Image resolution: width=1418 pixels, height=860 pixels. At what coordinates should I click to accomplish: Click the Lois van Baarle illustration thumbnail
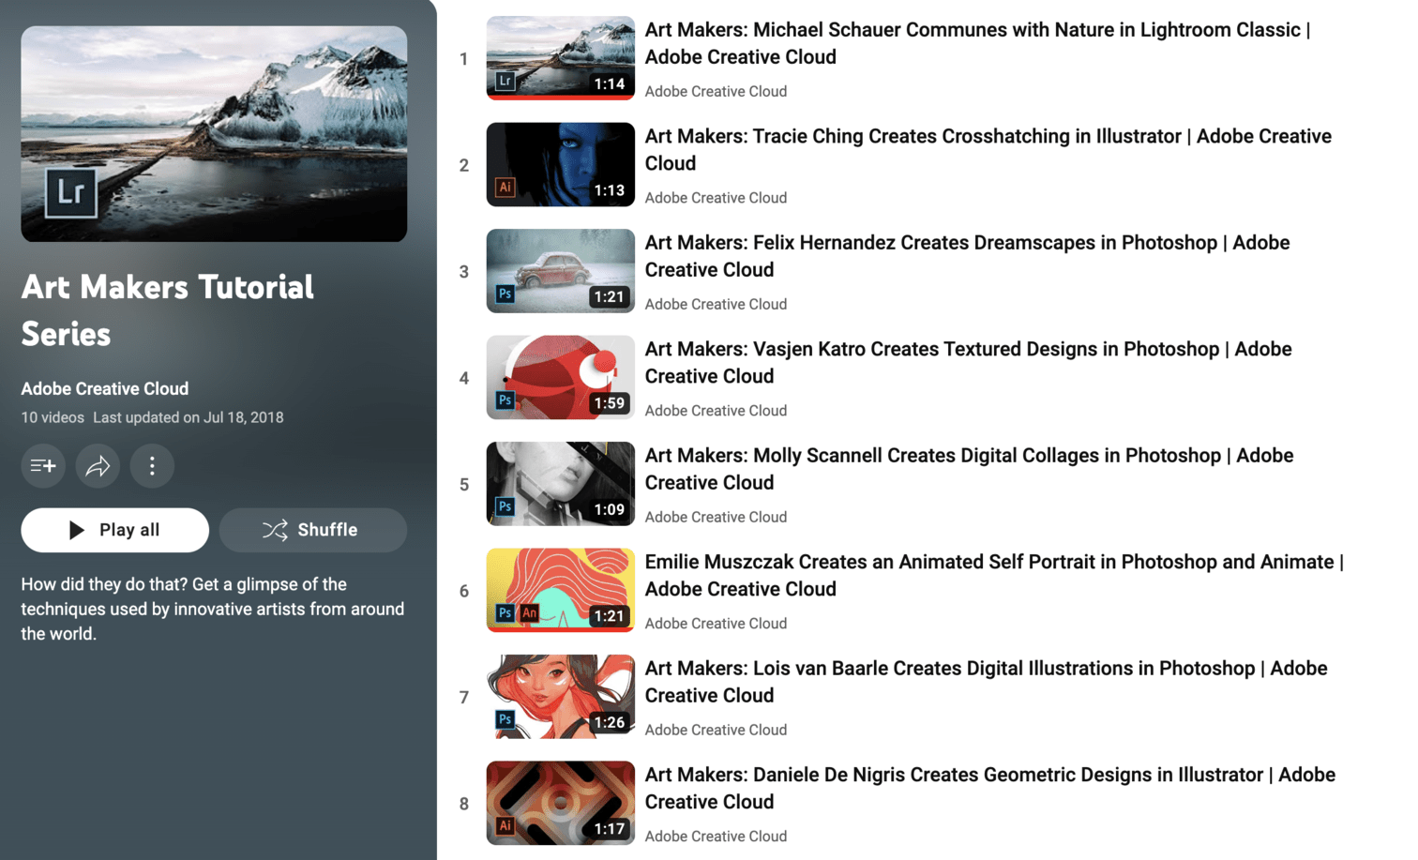560,696
